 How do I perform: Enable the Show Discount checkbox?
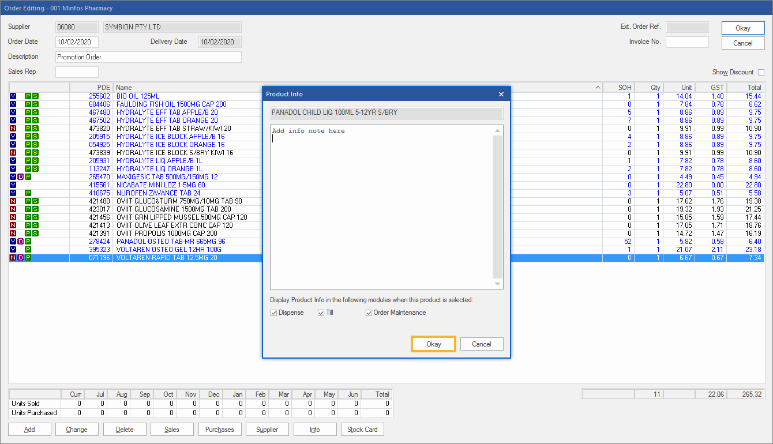tap(761, 72)
